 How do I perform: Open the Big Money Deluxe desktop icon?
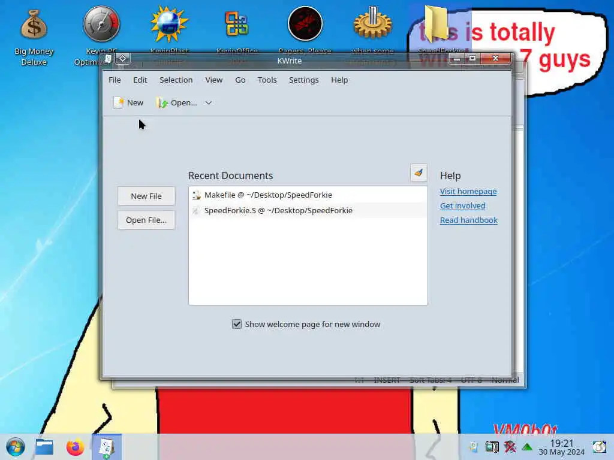(x=34, y=25)
